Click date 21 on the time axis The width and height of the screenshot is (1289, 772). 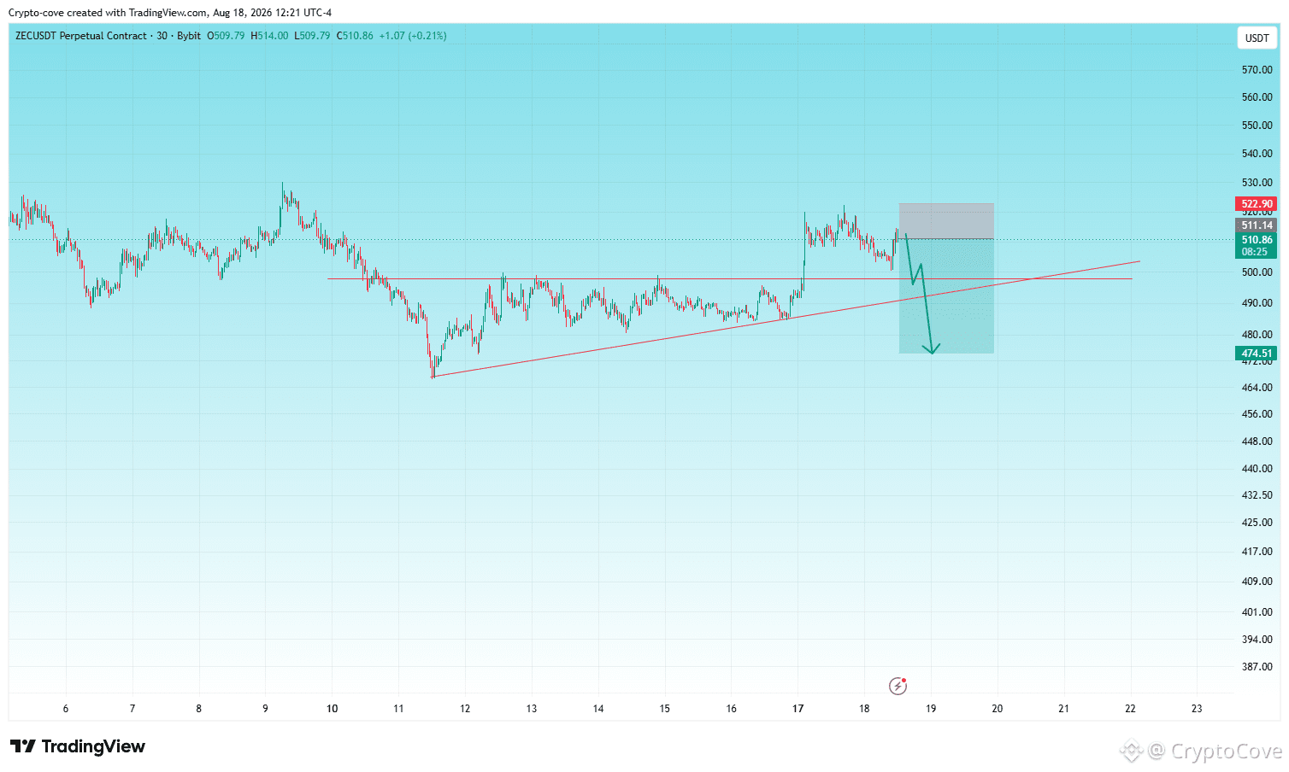[1064, 709]
